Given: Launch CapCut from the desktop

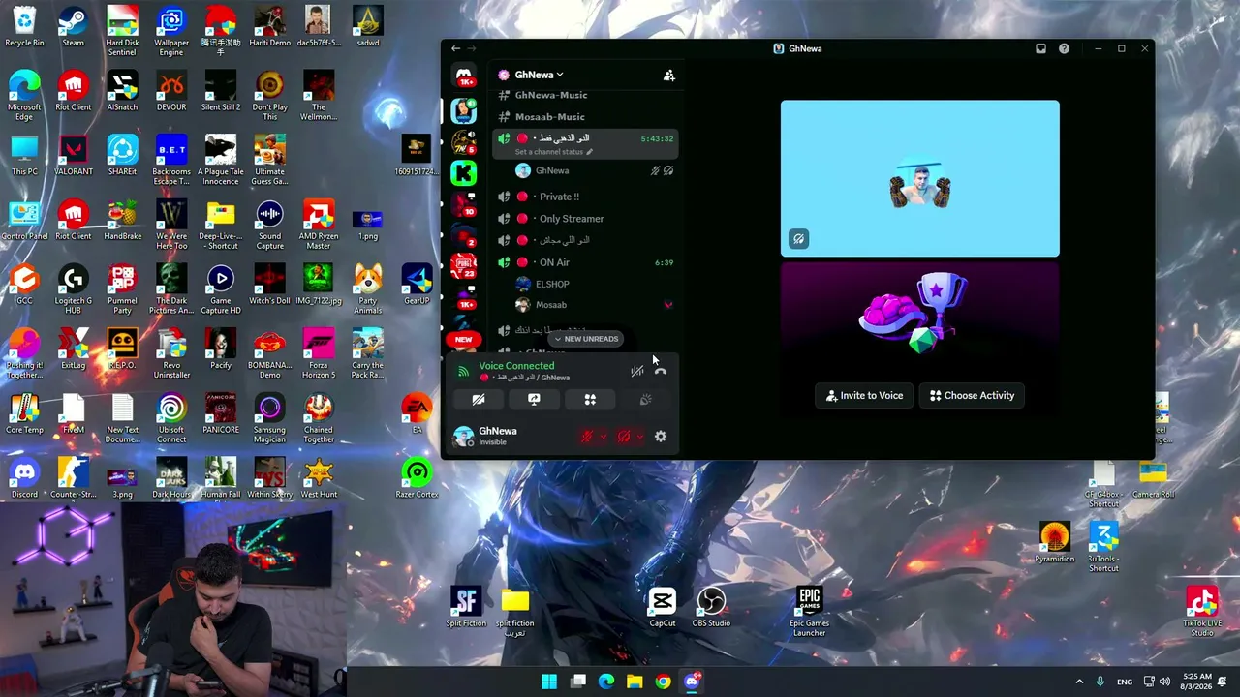Looking at the screenshot, I should coord(663,607).
